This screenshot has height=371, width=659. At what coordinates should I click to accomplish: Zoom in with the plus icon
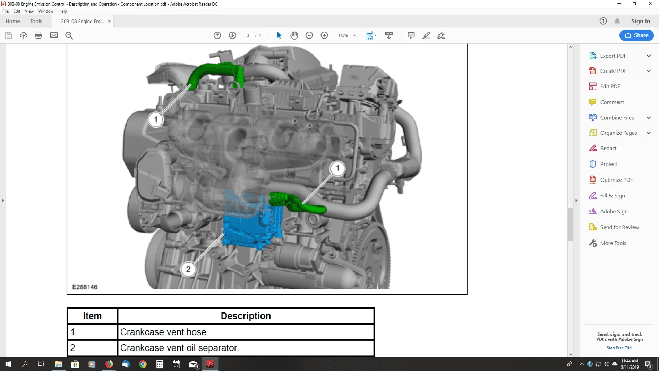pyautogui.click(x=324, y=35)
